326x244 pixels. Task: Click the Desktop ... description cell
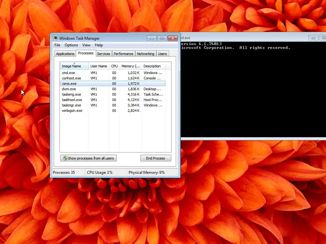pyautogui.click(x=152, y=89)
